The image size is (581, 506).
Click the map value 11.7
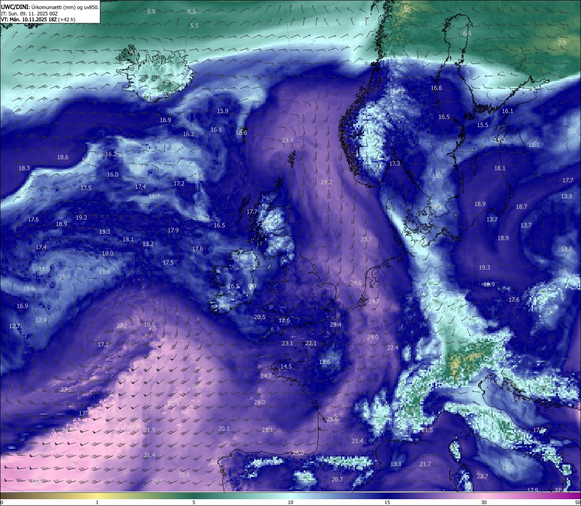coord(154,197)
